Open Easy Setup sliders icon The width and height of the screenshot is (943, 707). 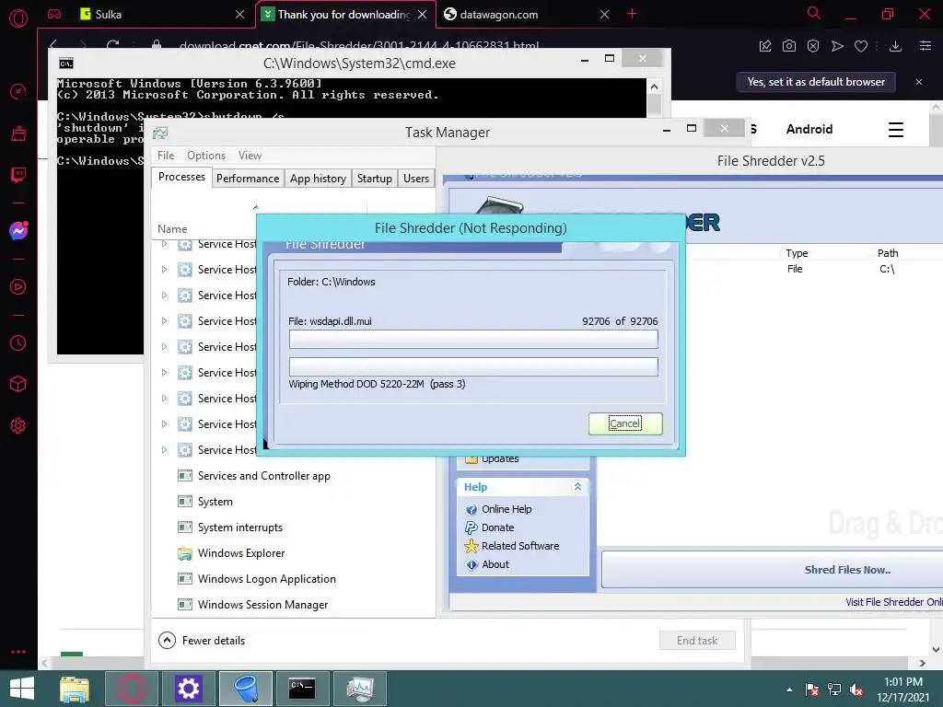pos(926,46)
